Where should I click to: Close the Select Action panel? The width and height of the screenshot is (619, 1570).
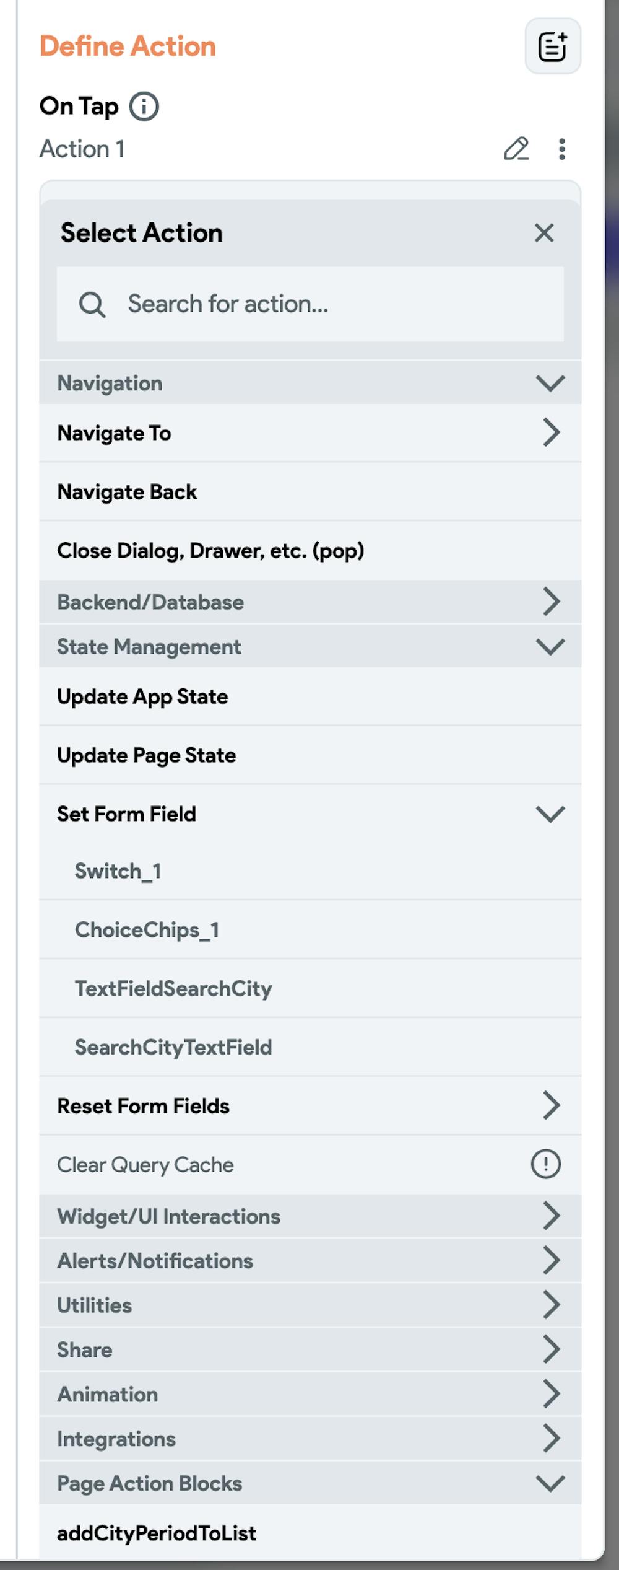coord(543,233)
